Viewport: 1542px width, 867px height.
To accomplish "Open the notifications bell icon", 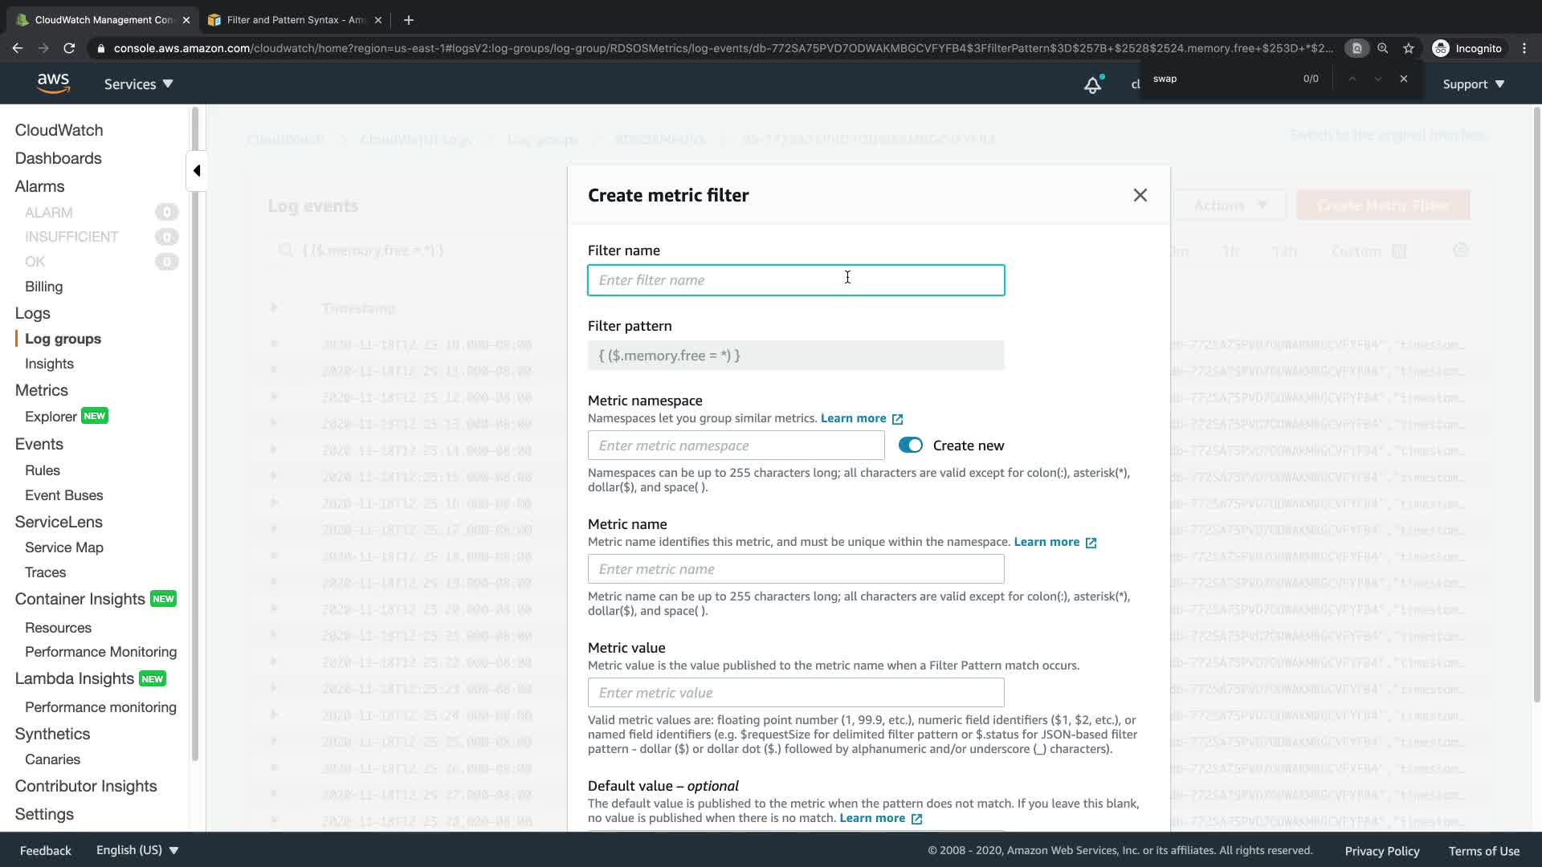I will 1092,84.
